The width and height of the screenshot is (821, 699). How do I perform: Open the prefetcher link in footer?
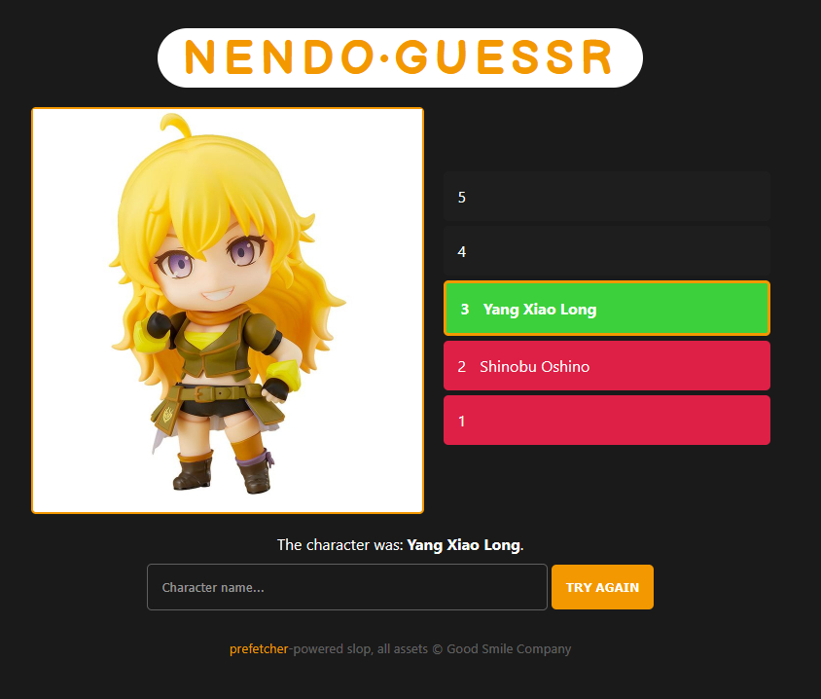[259, 648]
